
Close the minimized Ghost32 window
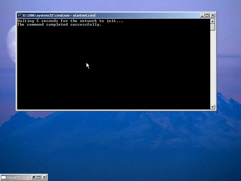[44, 177]
